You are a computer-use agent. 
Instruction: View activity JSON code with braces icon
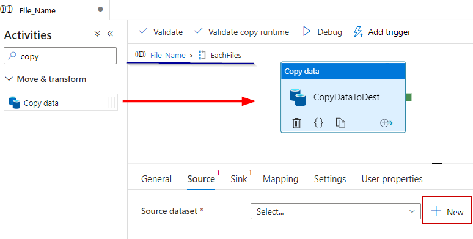(318, 123)
